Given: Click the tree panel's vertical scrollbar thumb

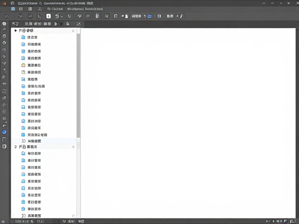Looking at the screenshot, I should (x=78, y=86).
